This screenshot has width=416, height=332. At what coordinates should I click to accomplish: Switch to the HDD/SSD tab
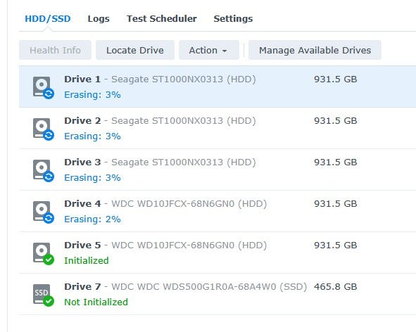(x=48, y=18)
